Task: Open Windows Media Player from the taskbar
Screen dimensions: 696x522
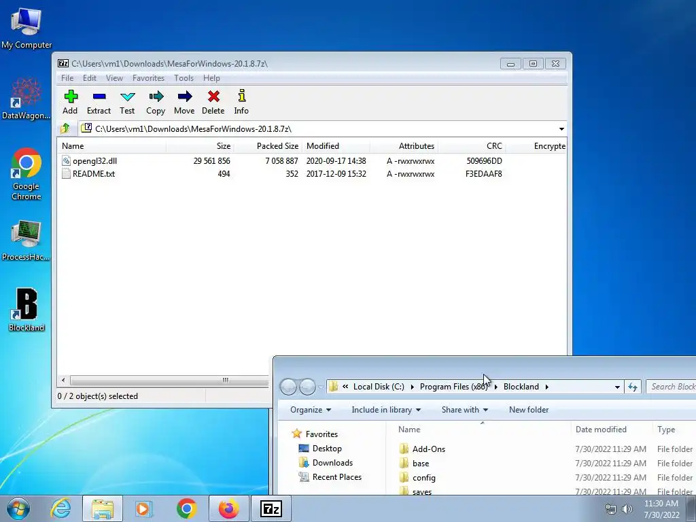Action: click(x=144, y=508)
